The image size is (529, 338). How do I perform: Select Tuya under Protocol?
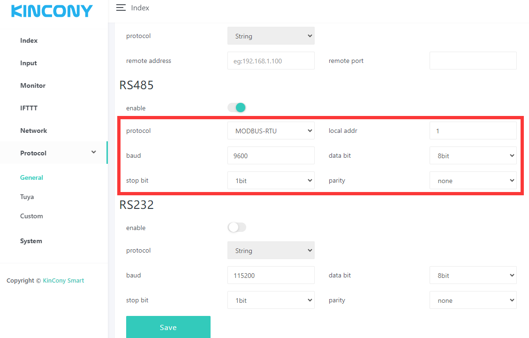coord(27,197)
